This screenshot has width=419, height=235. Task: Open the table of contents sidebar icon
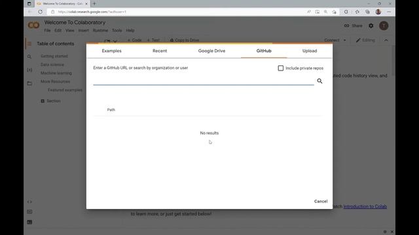(x=29, y=44)
